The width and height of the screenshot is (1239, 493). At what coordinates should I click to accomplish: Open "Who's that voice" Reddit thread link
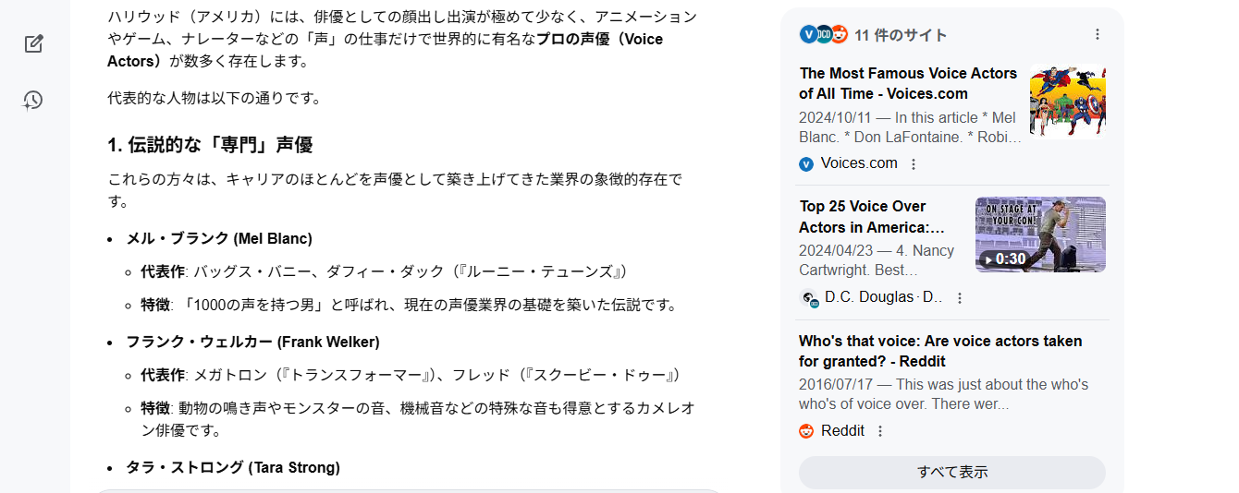point(939,351)
